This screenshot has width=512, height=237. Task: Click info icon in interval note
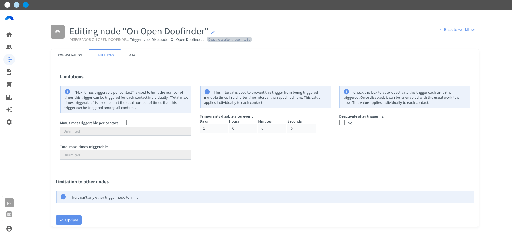click(x=207, y=92)
